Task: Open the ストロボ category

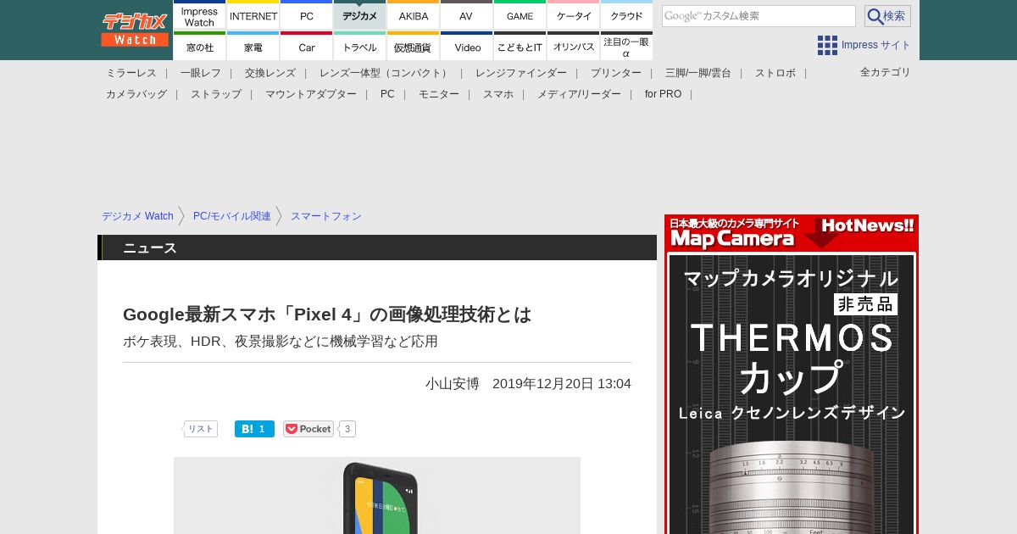Action: pos(775,73)
